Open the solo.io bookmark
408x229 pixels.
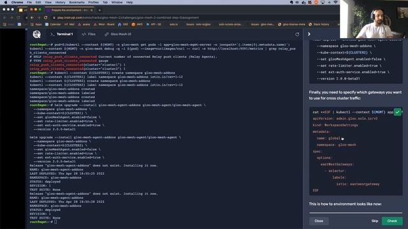[173, 24]
